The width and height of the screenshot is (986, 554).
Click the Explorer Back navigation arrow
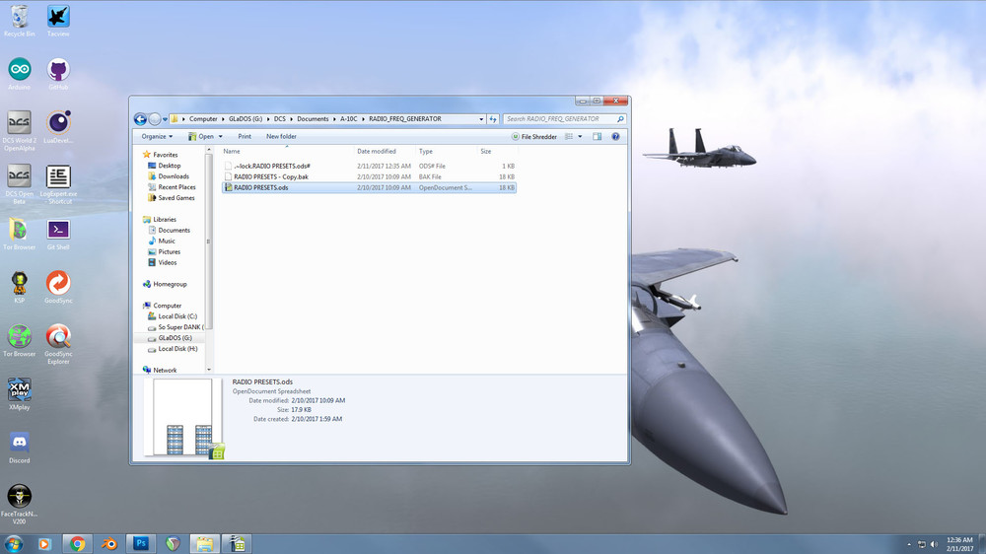coord(140,119)
